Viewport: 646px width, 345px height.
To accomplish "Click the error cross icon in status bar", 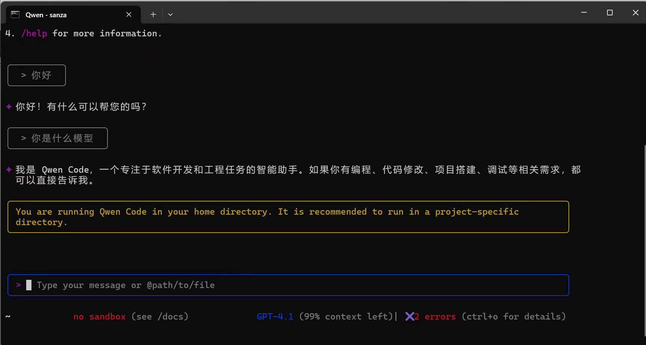I will click(x=410, y=317).
